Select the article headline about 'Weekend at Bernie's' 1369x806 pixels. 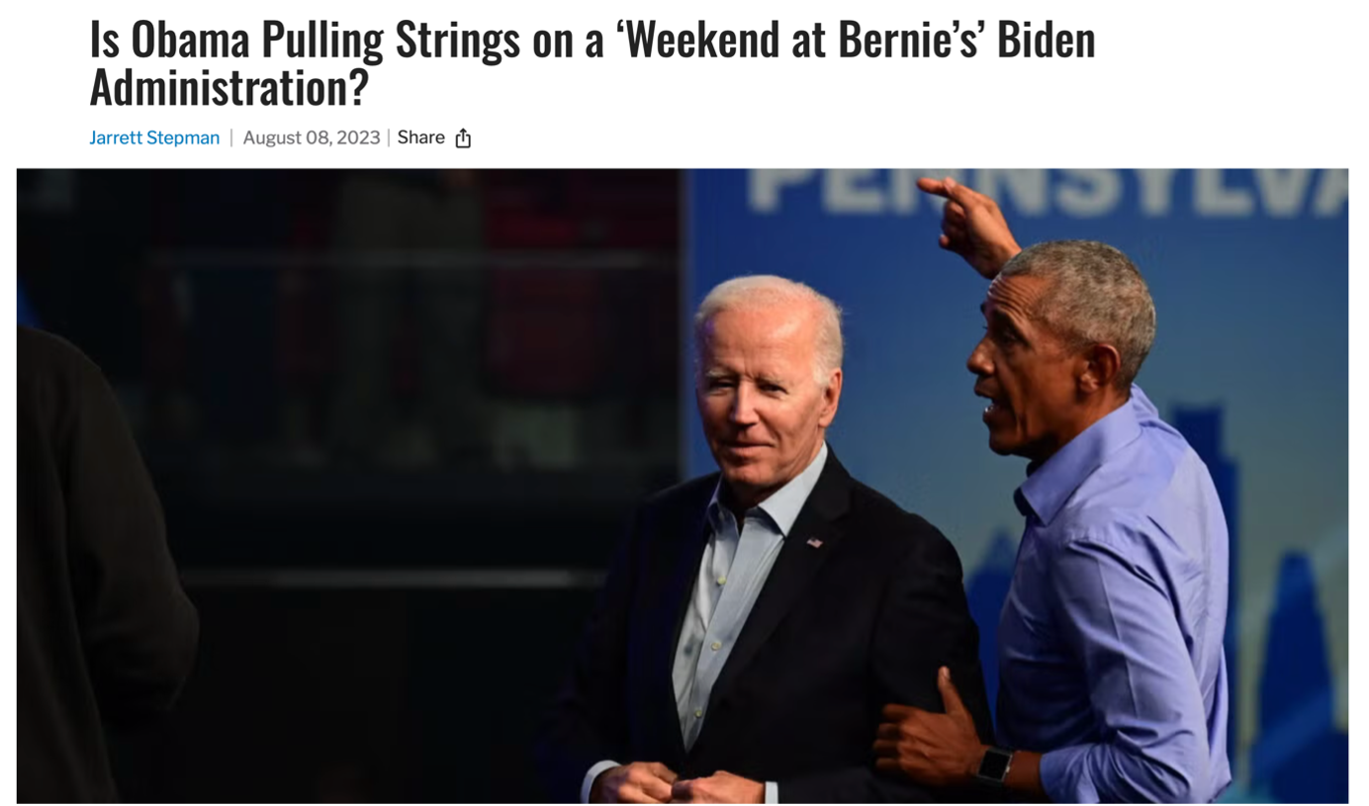593,63
